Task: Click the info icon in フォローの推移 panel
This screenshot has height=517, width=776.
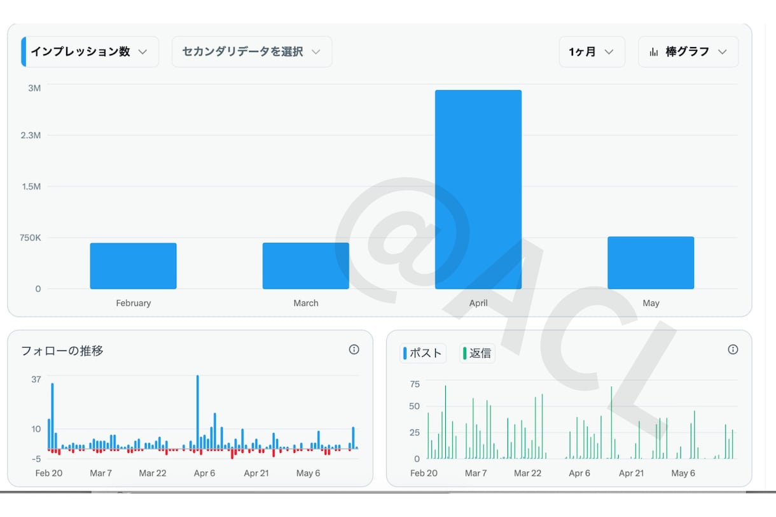Action: (x=354, y=349)
